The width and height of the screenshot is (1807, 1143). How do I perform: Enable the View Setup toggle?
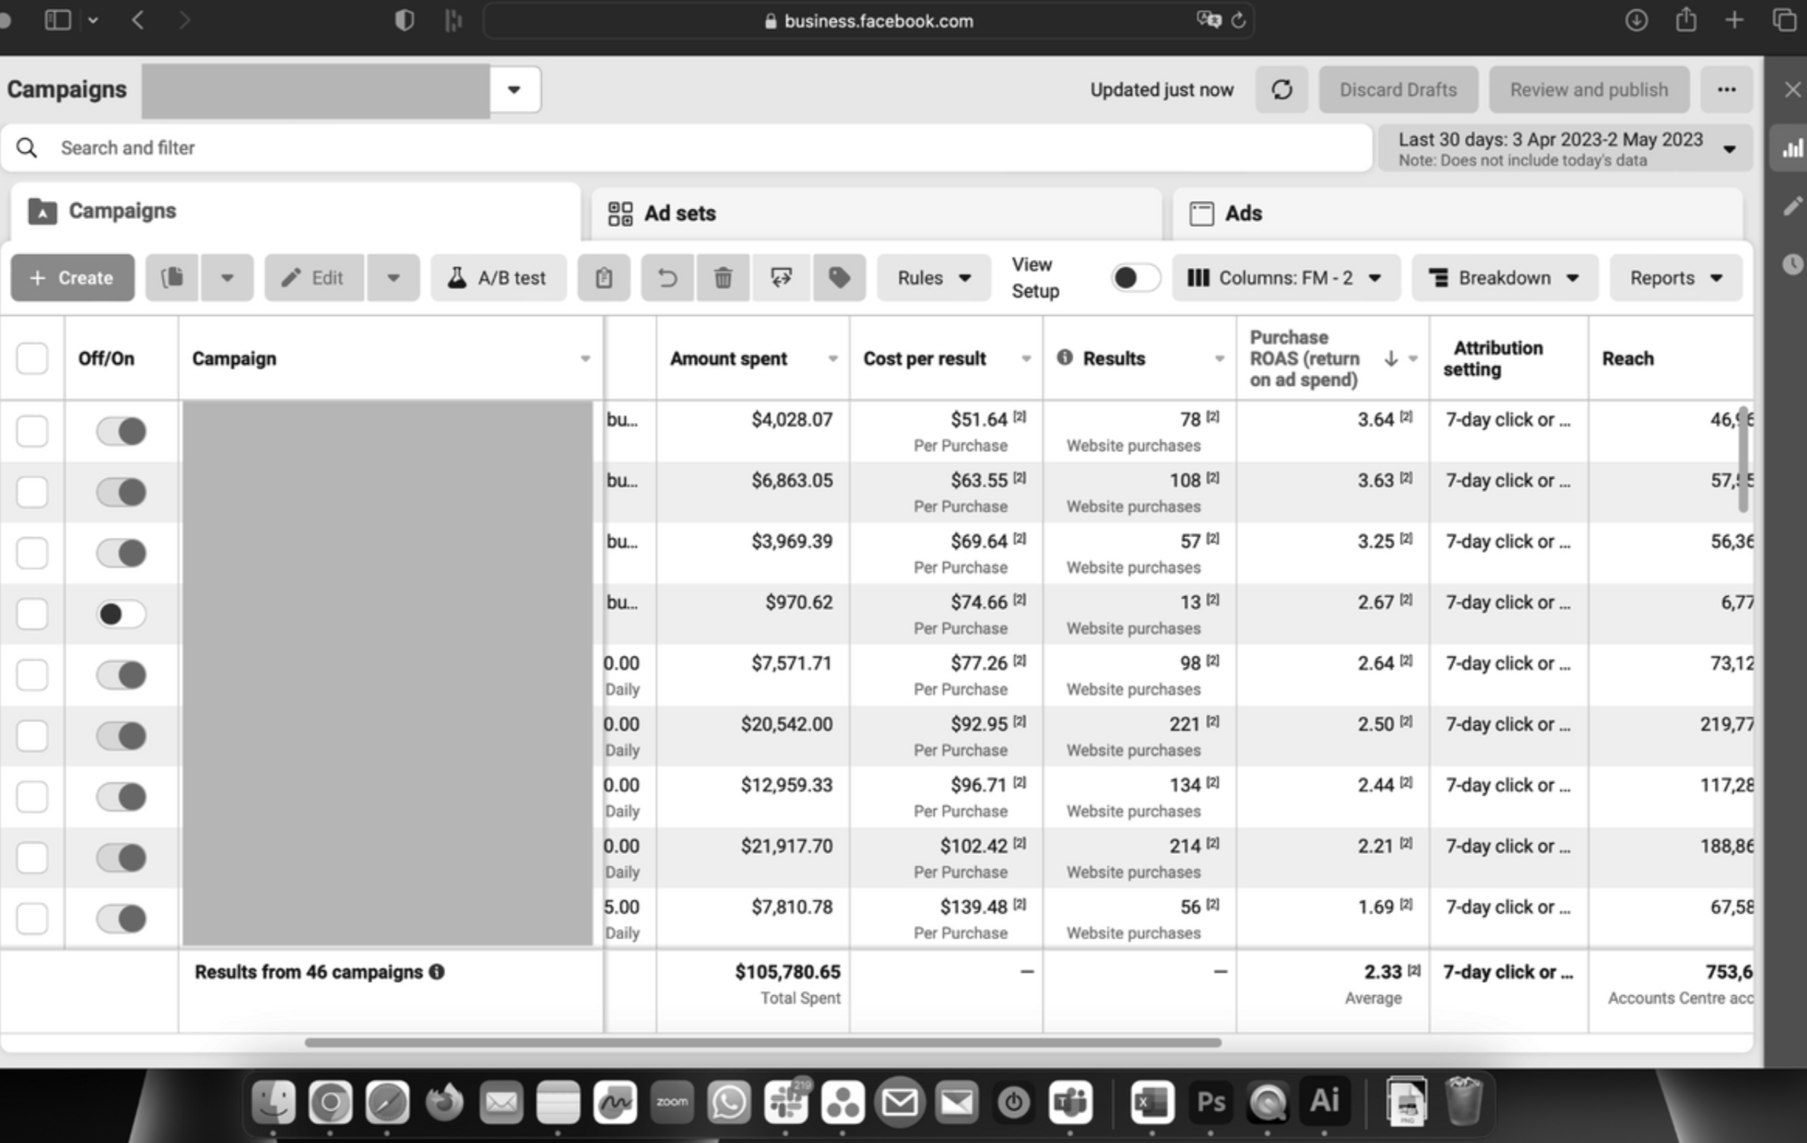pos(1134,277)
